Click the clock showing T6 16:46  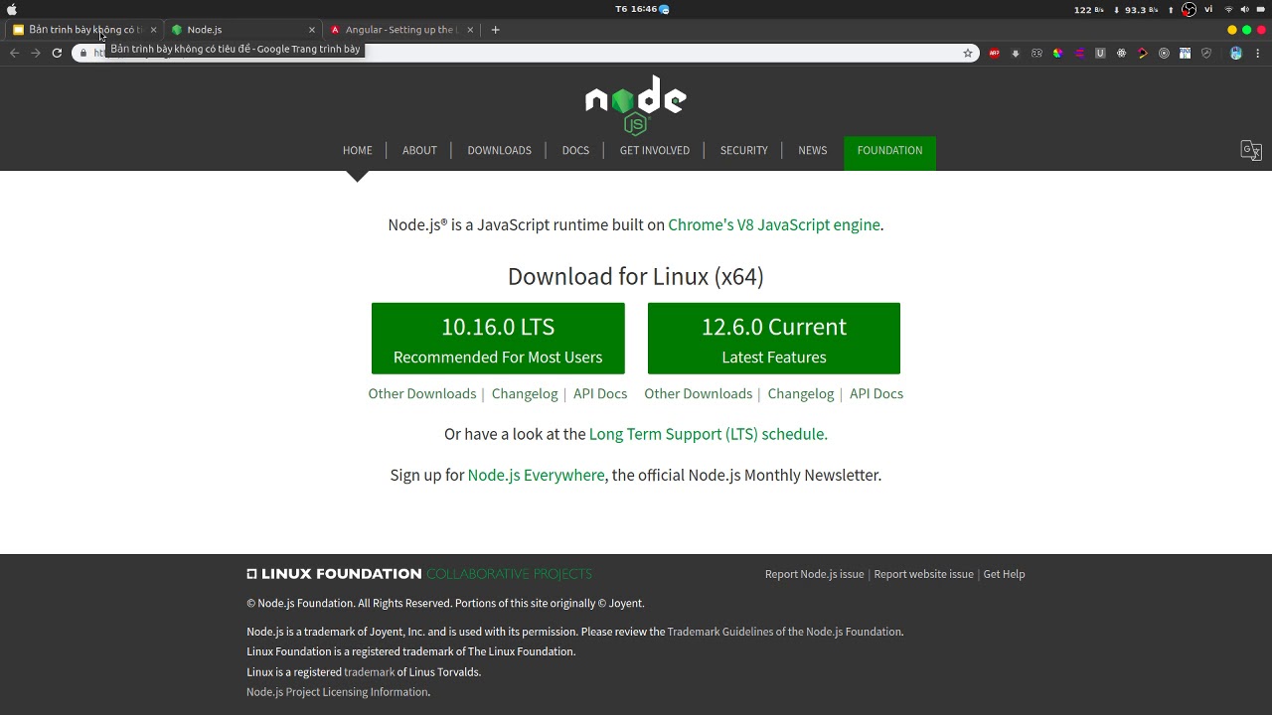click(636, 9)
